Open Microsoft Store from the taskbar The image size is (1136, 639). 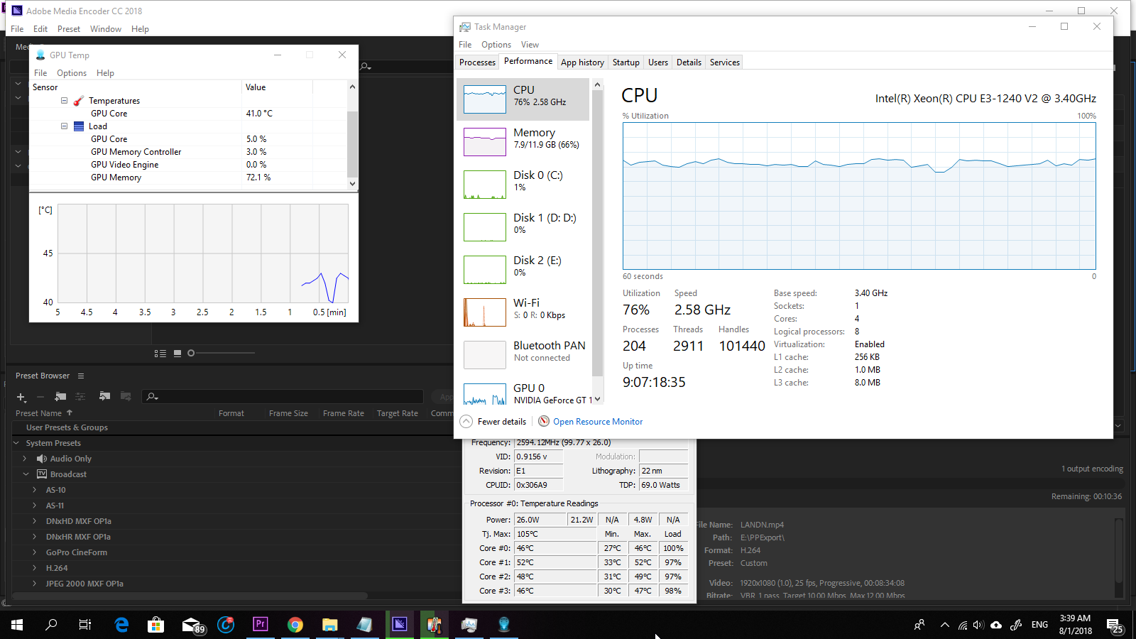156,625
